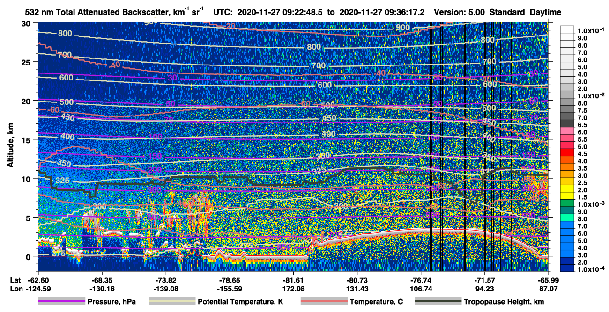Click the 'Lat' row label
Image resolution: width=609 pixels, height=312 pixels.
(x=15, y=280)
